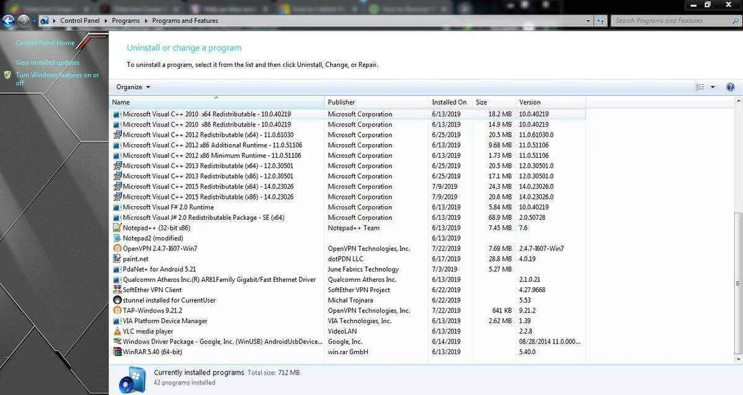This screenshot has height=395, width=743.
Task: Click the Windows Driver Package Google icon
Action: pos(118,342)
